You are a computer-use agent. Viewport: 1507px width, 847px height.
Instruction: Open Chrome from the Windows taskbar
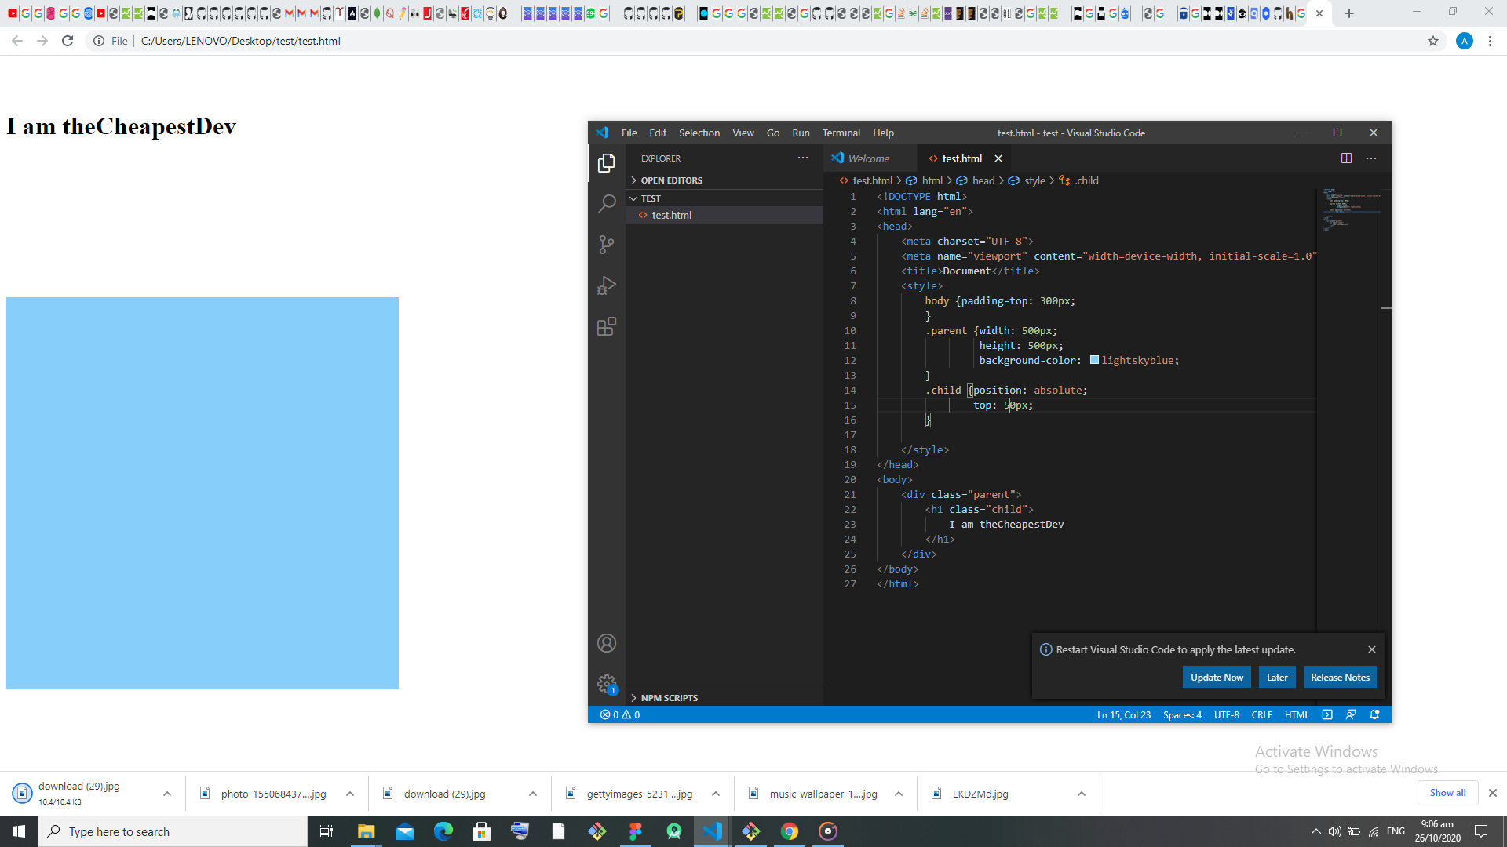pyautogui.click(x=790, y=831)
